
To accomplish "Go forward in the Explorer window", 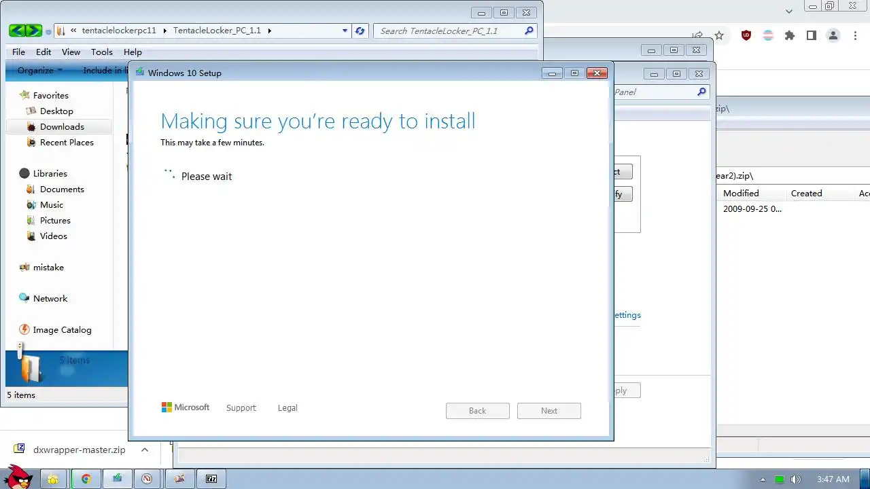I will click(34, 31).
